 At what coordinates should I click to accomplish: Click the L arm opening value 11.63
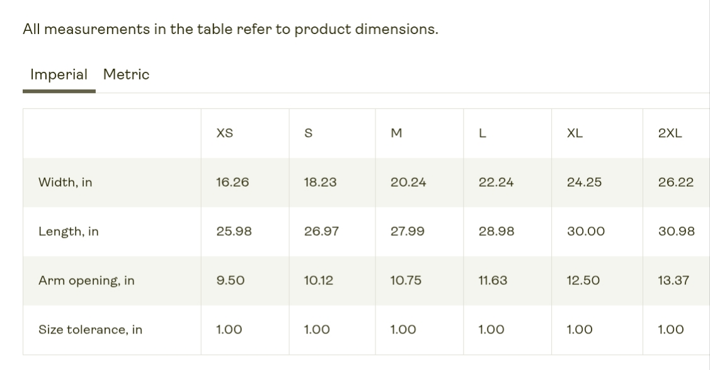[x=493, y=280]
